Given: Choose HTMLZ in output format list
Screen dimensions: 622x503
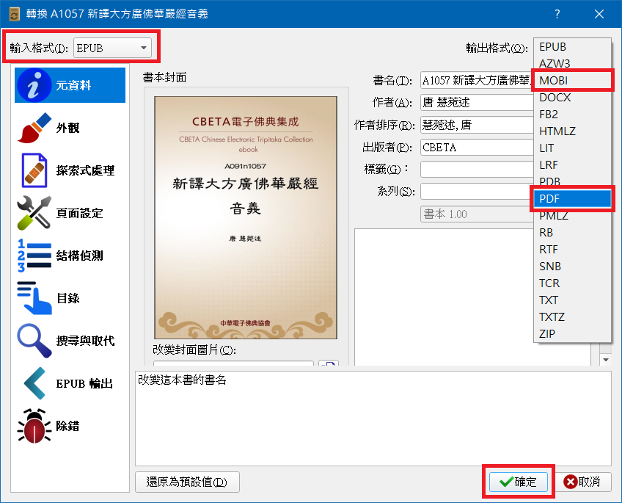Looking at the screenshot, I should click(572, 131).
